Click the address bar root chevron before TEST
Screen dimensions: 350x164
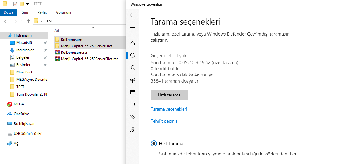pos(42,21)
